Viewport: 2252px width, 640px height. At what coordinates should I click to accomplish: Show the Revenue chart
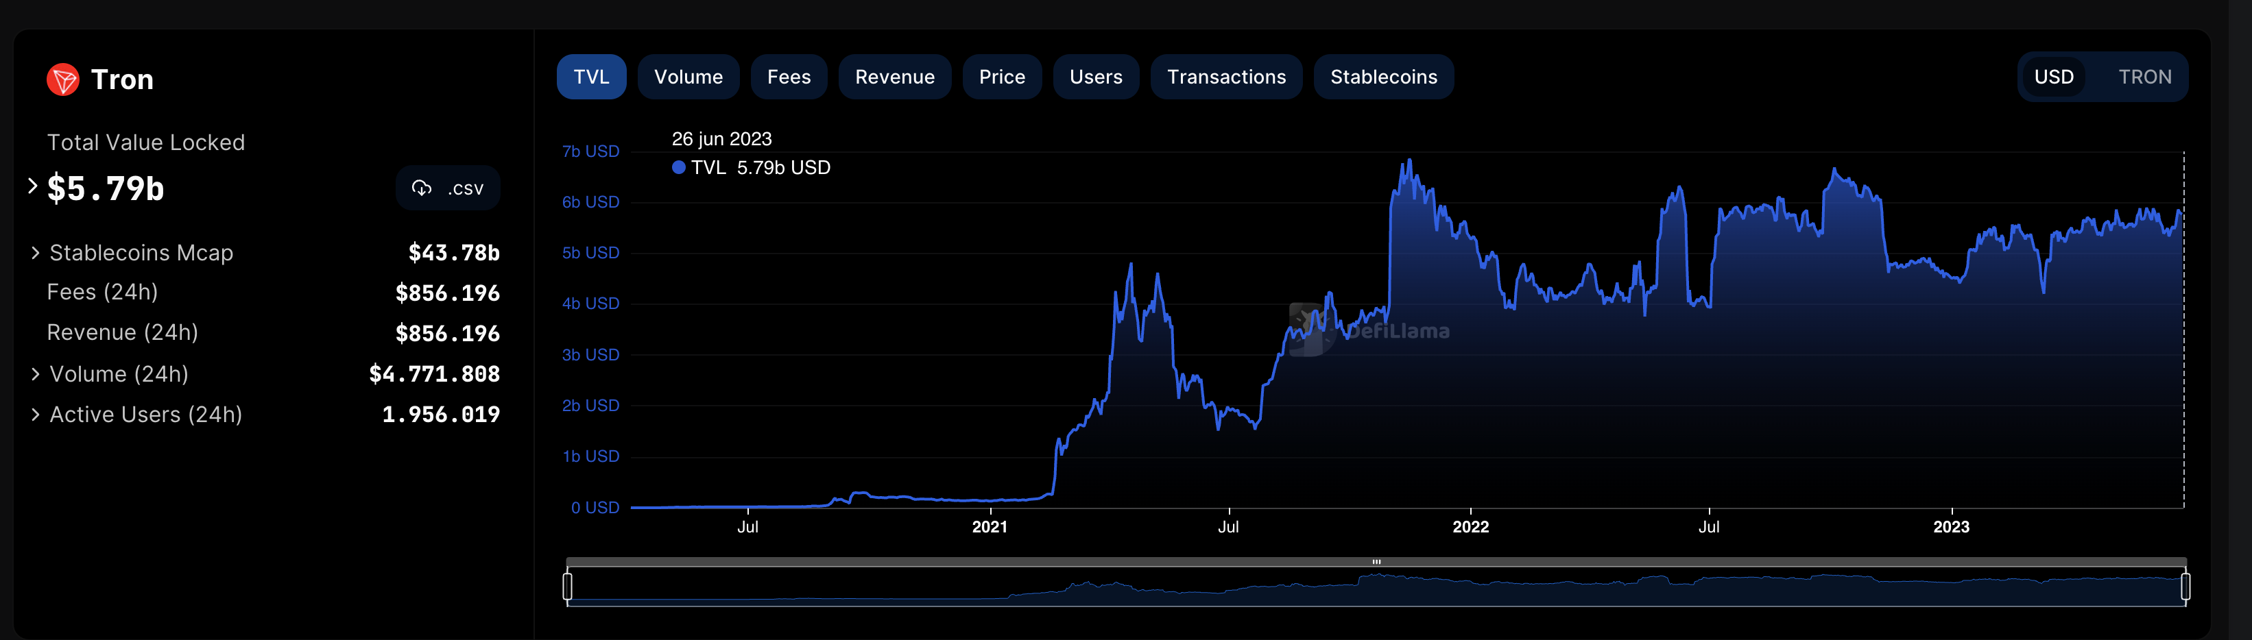tap(894, 77)
